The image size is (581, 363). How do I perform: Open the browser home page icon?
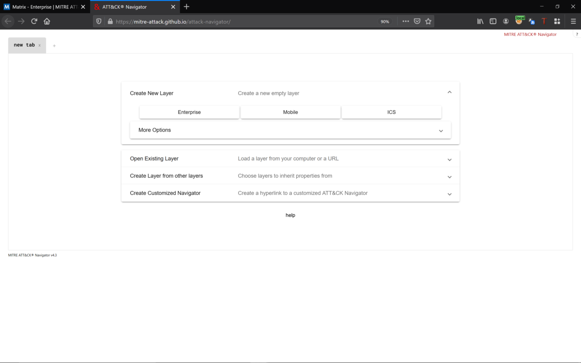pos(47,21)
